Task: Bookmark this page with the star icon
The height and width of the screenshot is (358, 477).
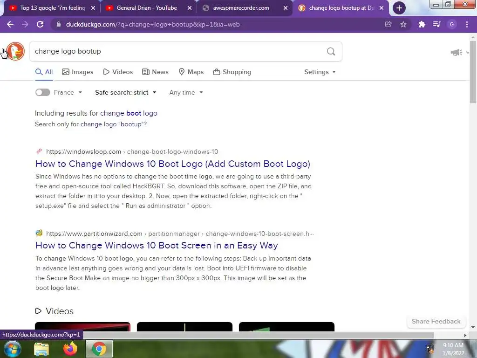Action: pos(403,24)
